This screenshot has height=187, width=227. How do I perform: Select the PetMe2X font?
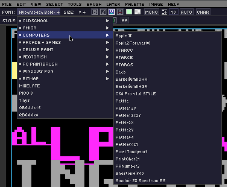[168, 123]
